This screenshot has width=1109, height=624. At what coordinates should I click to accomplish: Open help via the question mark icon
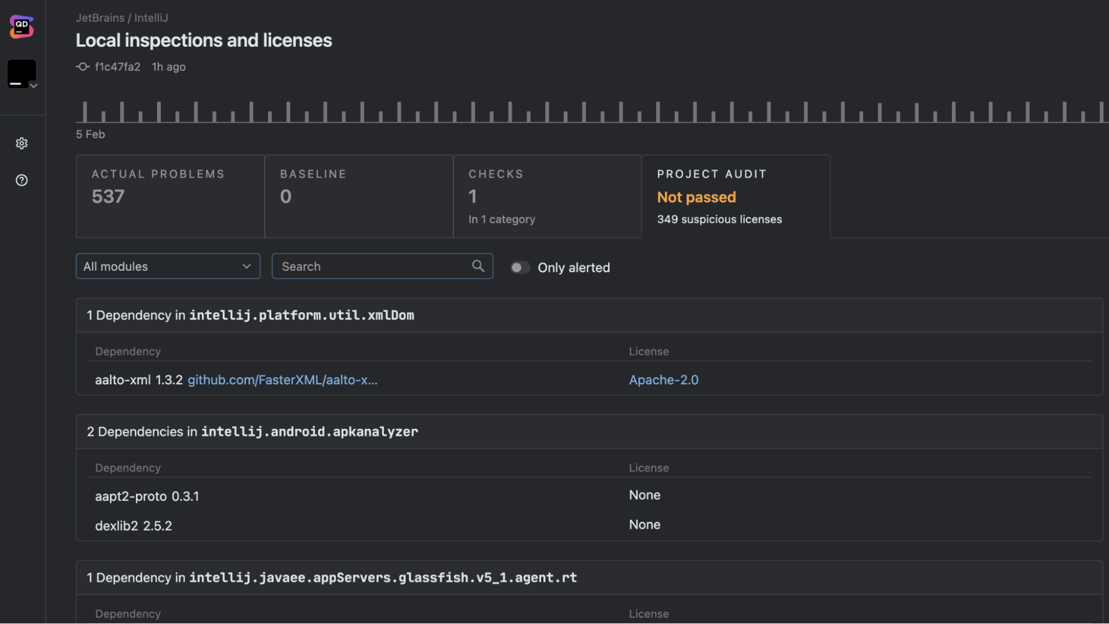[21, 180]
